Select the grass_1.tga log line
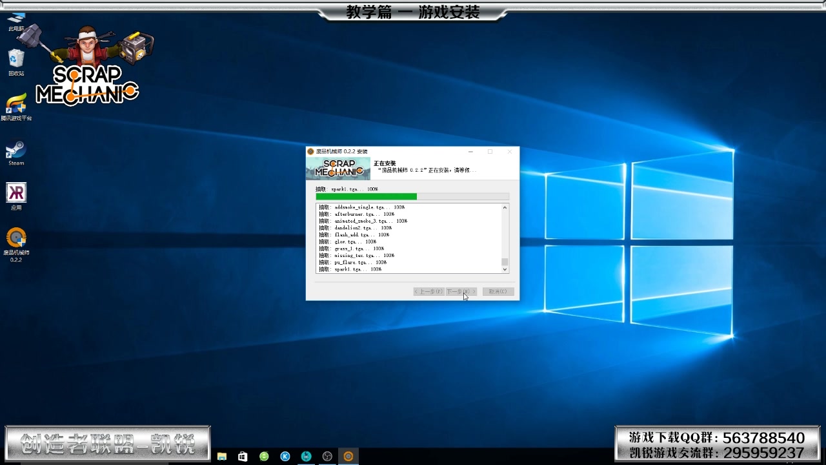This screenshot has width=826, height=465. pyautogui.click(x=351, y=249)
